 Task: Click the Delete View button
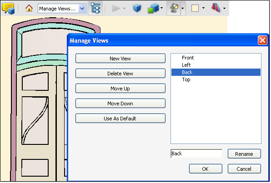[x=120, y=74]
